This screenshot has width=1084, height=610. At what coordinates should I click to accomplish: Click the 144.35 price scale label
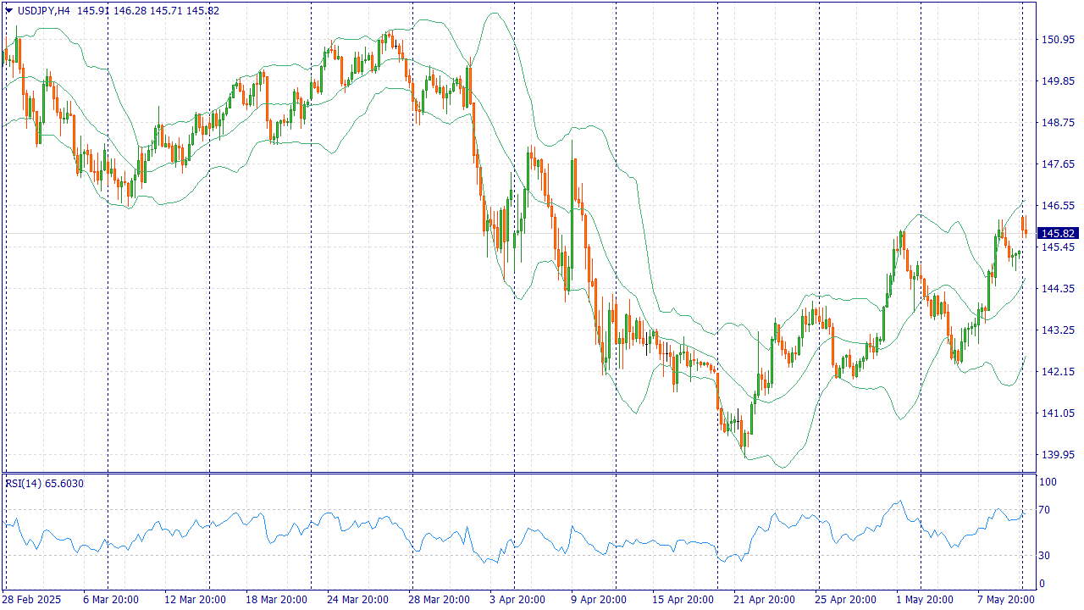coord(1059,289)
